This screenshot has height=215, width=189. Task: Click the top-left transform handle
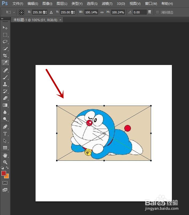click(57, 106)
